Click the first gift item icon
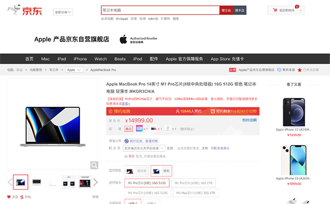330x204 pixels. (139, 128)
